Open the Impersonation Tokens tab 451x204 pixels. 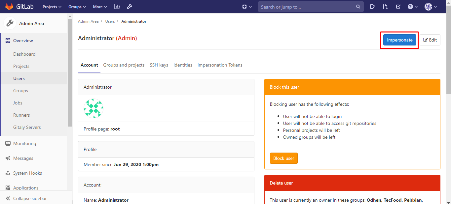[x=220, y=65]
